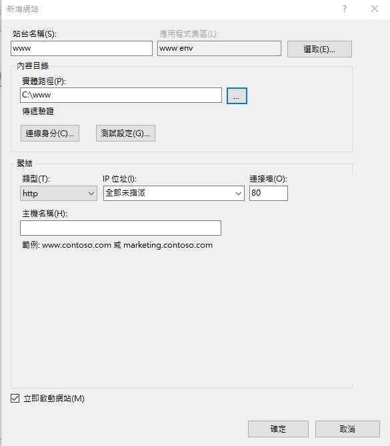Confirm with the 確定 button

[x=278, y=429]
